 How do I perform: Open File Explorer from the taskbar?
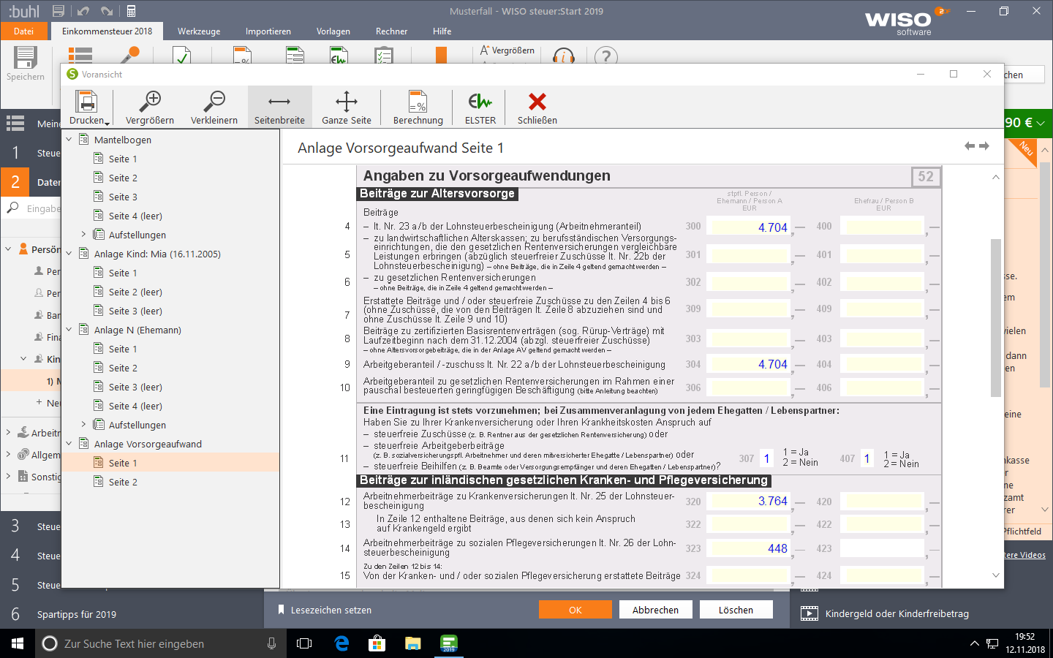(413, 643)
